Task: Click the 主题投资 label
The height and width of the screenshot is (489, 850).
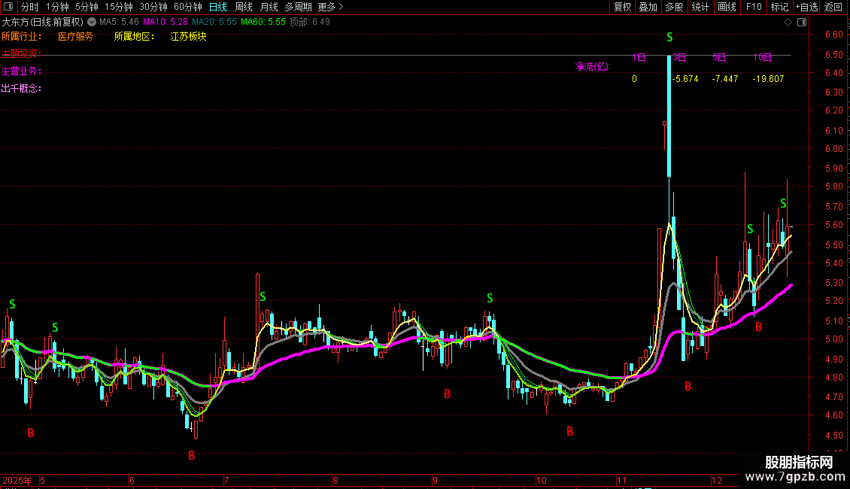Action: [21, 53]
